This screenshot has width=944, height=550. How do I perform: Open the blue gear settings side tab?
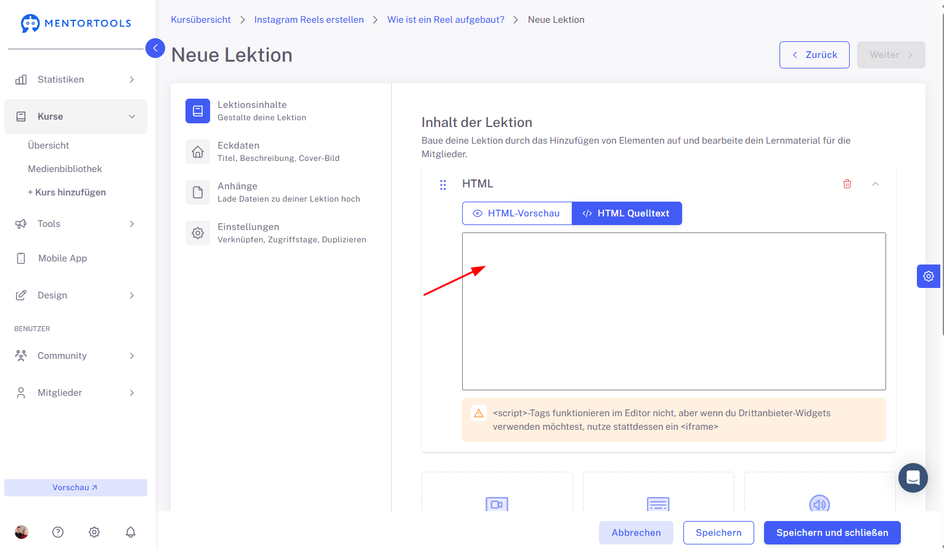[x=929, y=276]
